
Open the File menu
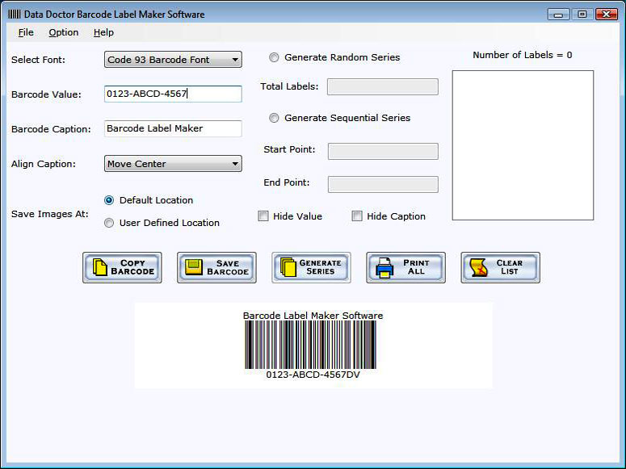click(x=26, y=32)
